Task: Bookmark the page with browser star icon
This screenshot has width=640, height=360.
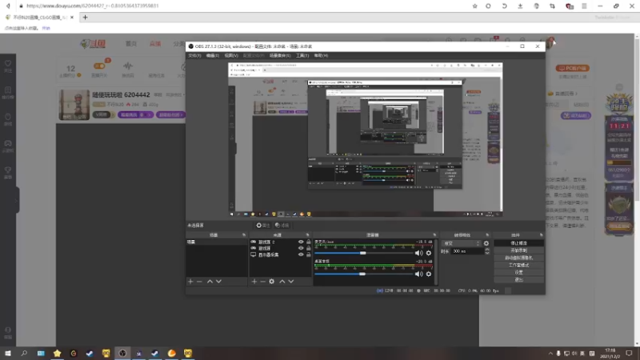Action: 474,6
